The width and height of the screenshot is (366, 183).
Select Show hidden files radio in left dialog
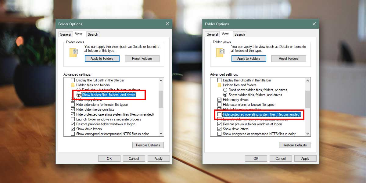click(x=78, y=95)
